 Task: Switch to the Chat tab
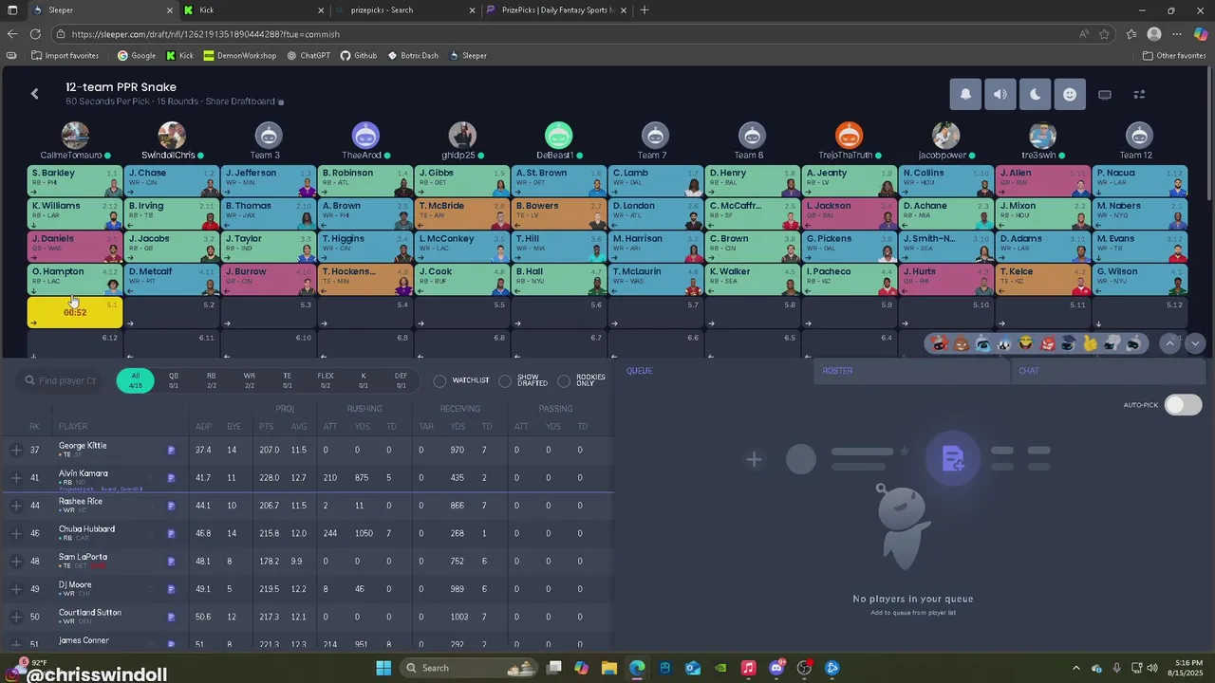click(1108, 371)
